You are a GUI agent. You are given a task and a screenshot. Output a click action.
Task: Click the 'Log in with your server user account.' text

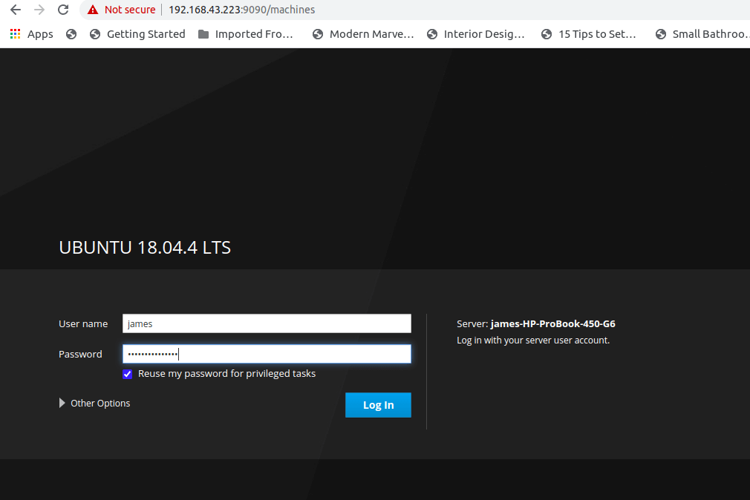[533, 341]
